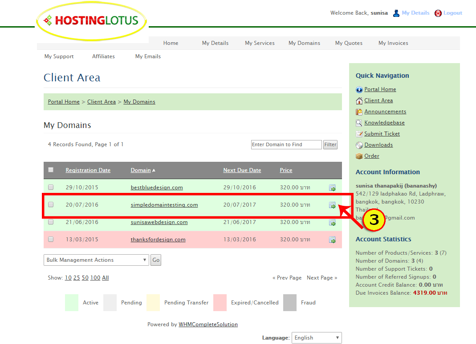
Task: Show 50 records per page
Action: [x=85, y=278]
